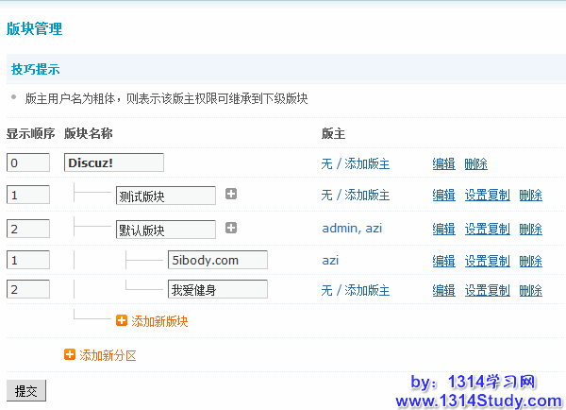566x410 pixels.
Task: Click the 我爱健身 forum name field
Action: coord(218,290)
